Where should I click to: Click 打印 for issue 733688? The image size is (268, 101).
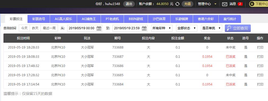(x=260, y=47)
